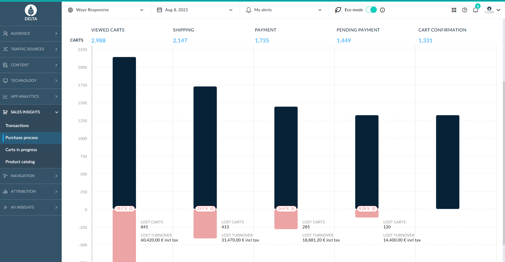Click the 8.28 % loss rate badge
The image size is (505, 262).
(367, 209)
